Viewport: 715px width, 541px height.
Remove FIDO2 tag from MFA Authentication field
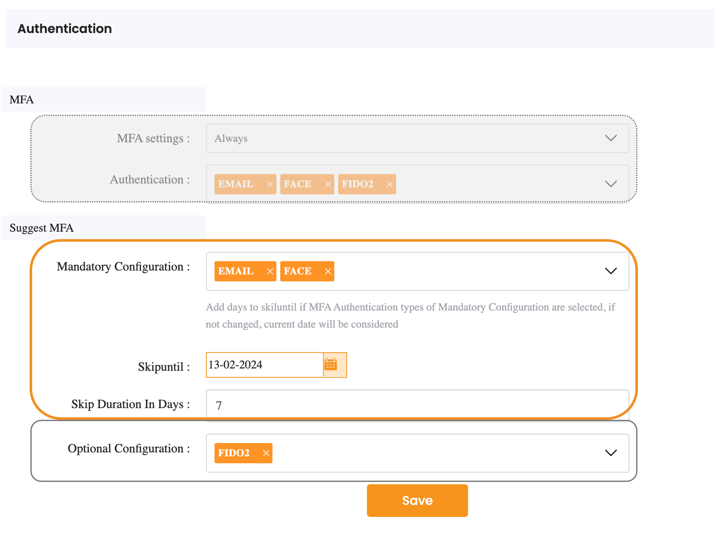pyautogui.click(x=390, y=184)
